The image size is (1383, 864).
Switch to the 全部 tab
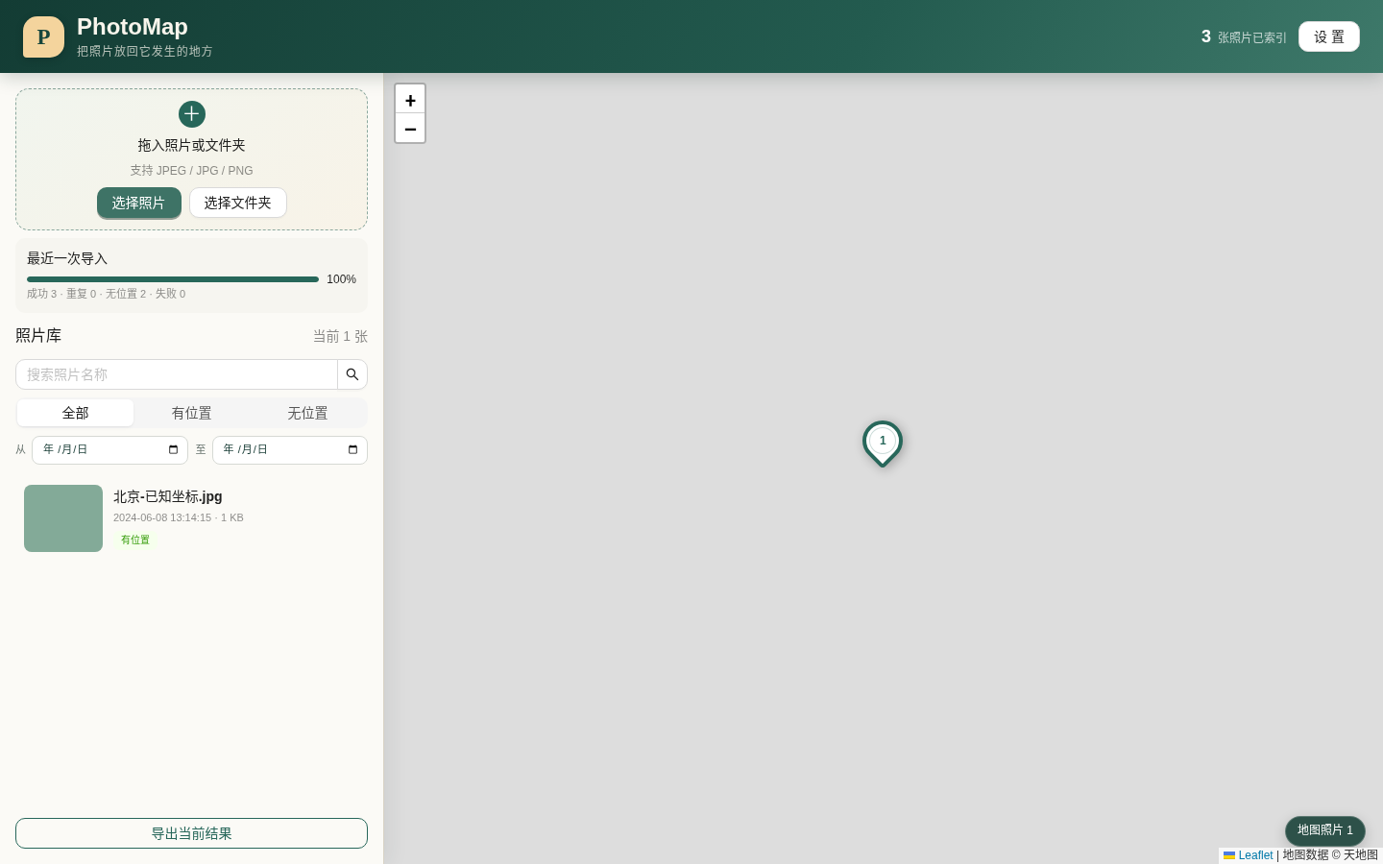click(x=75, y=413)
